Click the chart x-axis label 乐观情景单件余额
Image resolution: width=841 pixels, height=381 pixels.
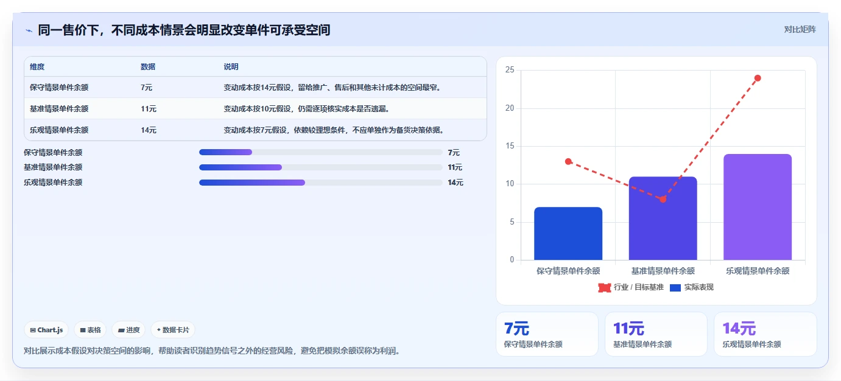click(758, 271)
